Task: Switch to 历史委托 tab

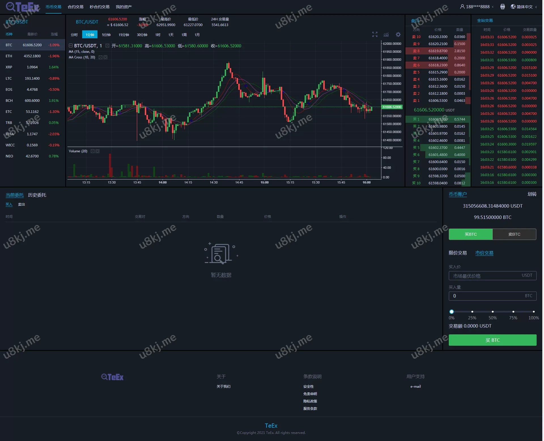Action: pyautogui.click(x=37, y=195)
